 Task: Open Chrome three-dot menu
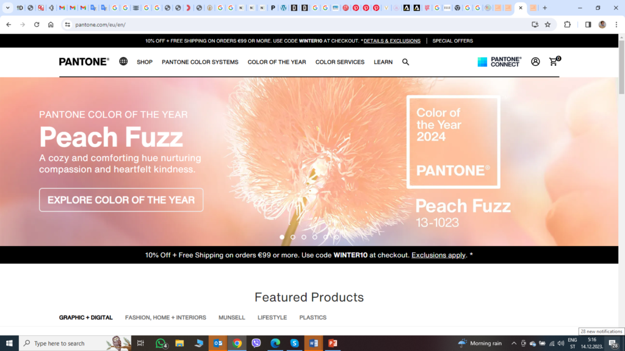tap(616, 24)
